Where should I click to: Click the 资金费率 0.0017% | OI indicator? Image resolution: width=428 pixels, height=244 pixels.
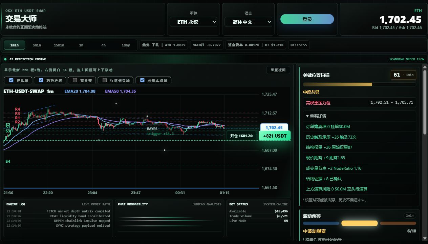(x=256, y=45)
